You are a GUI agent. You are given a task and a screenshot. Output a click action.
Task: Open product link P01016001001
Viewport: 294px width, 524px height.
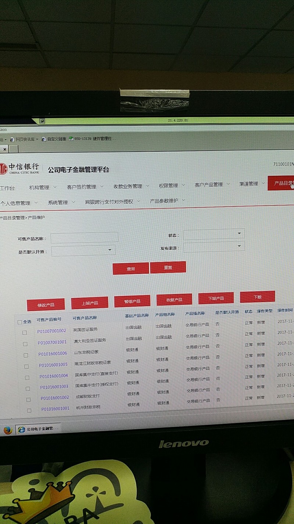[55, 409]
